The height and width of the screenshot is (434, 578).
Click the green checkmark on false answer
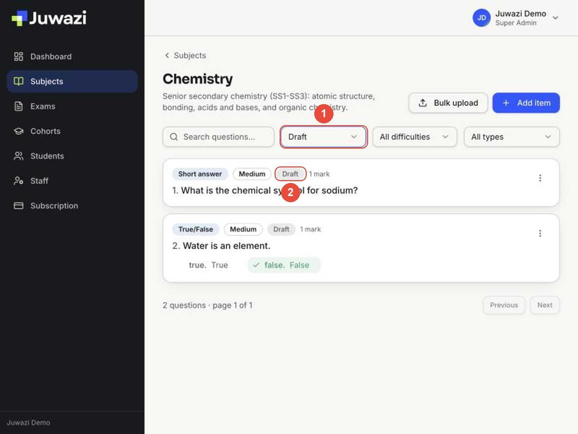pos(256,265)
